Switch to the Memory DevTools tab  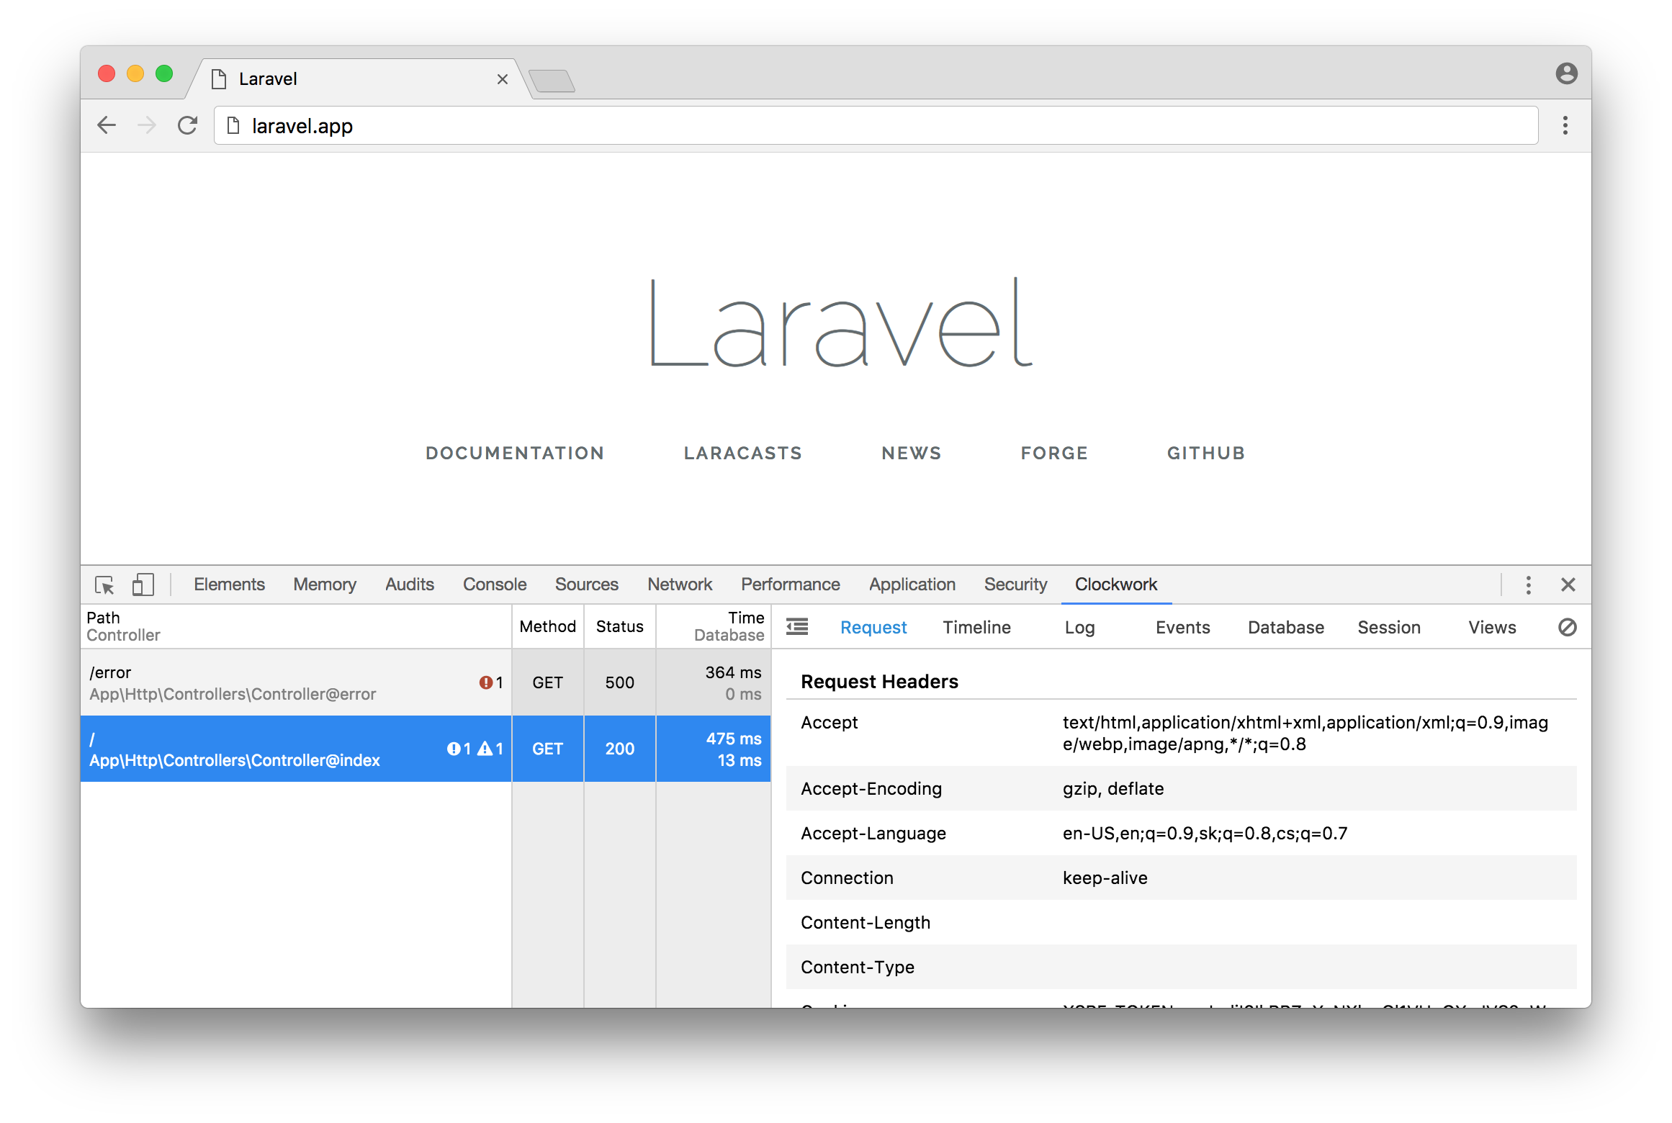tap(325, 585)
